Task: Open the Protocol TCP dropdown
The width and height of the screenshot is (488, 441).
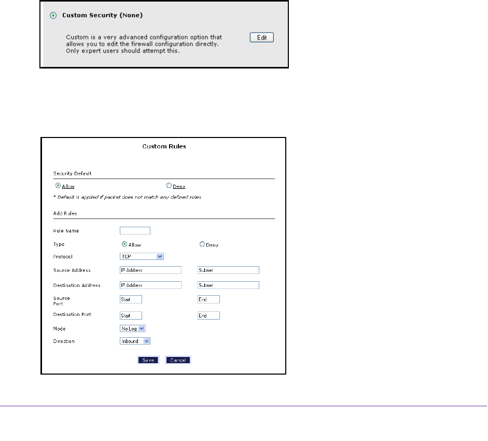Action: [x=142, y=256]
